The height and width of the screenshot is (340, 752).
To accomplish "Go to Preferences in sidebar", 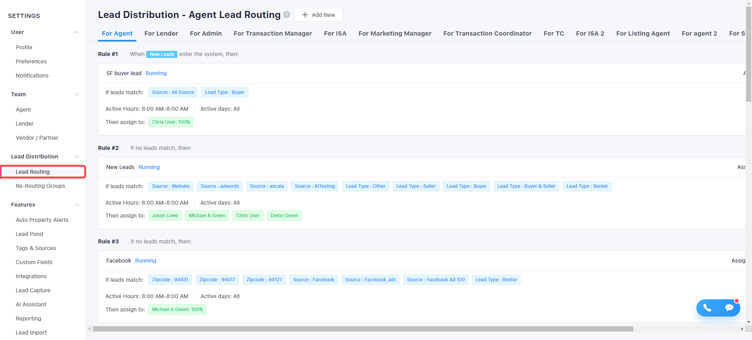I will pos(31,61).
